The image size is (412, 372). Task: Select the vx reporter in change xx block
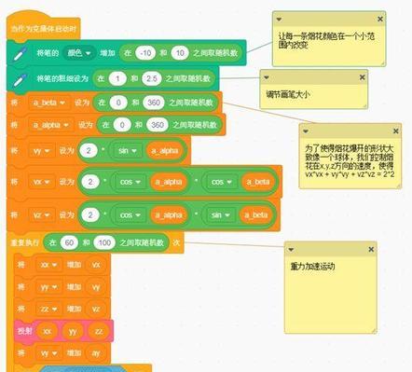(x=96, y=265)
